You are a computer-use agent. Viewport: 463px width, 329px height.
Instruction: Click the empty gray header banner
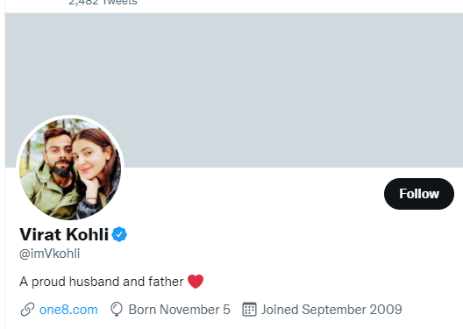[x=234, y=90]
